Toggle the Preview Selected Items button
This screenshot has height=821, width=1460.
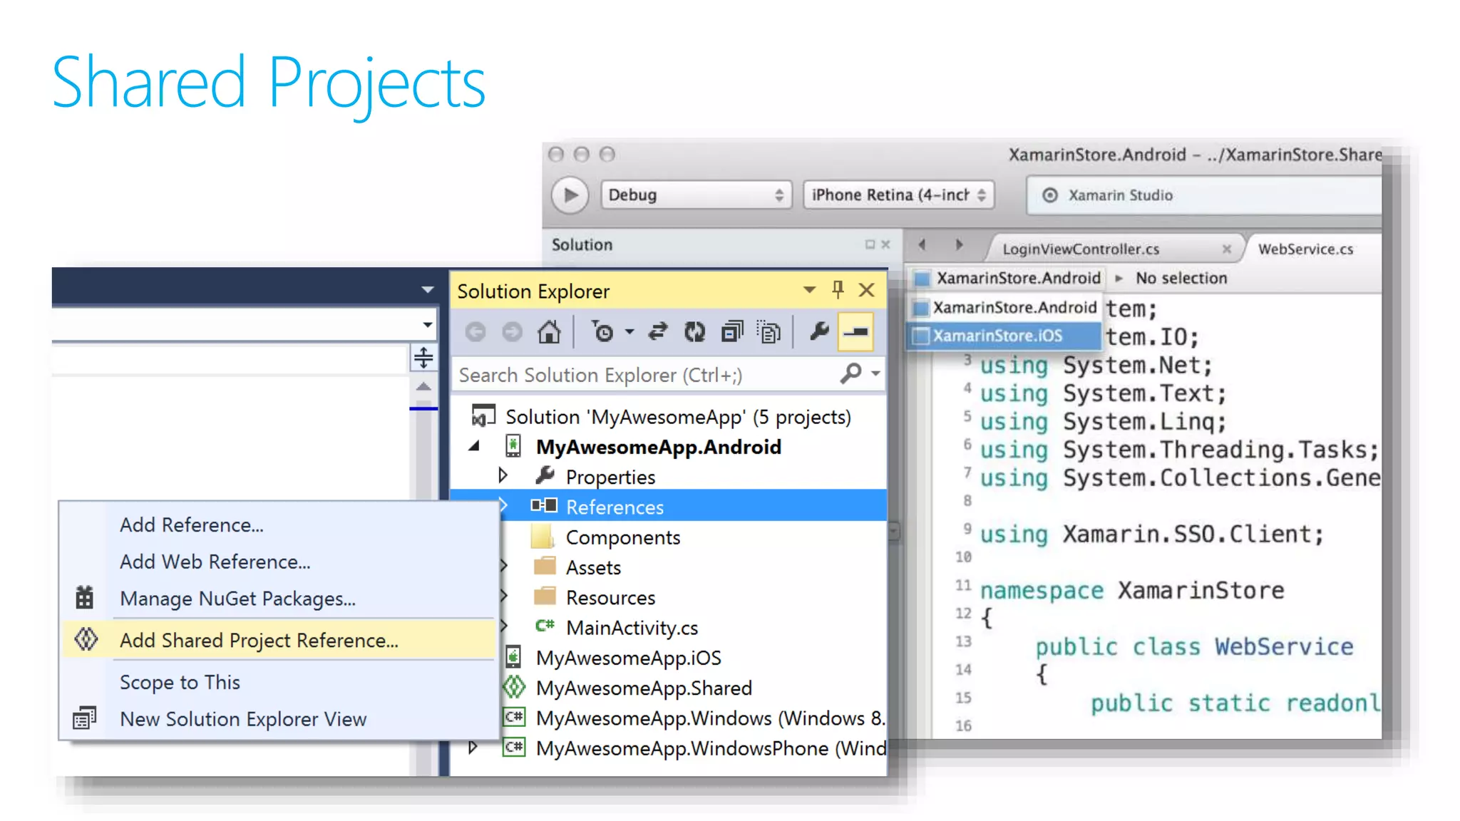pyautogui.click(x=855, y=332)
